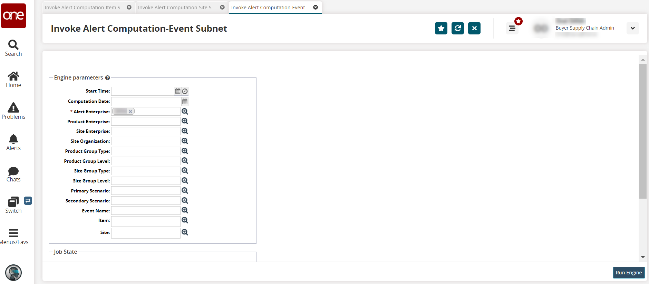Open Event Name lookup magnifier

[185, 210]
